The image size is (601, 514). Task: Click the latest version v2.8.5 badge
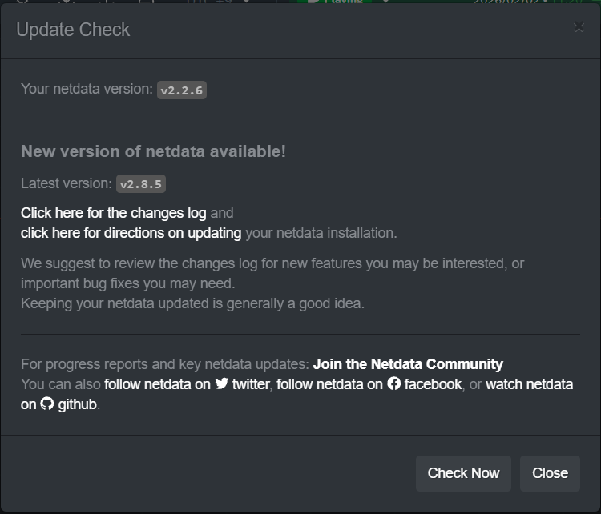(x=141, y=184)
